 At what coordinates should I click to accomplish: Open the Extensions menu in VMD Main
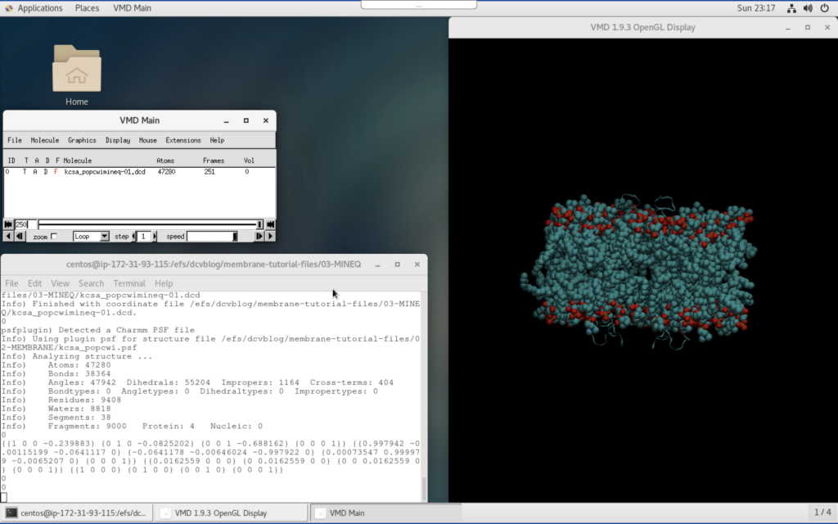pyautogui.click(x=182, y=140)
